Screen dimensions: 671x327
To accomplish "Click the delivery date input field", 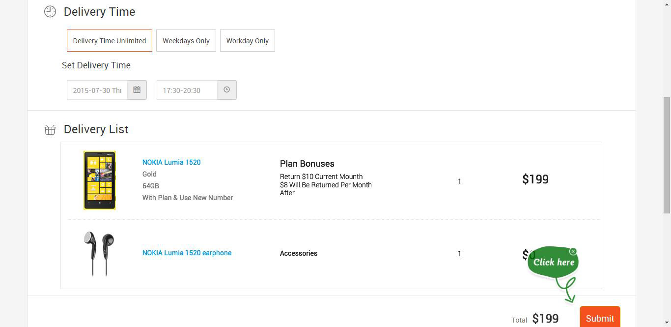I will [97, 90].
